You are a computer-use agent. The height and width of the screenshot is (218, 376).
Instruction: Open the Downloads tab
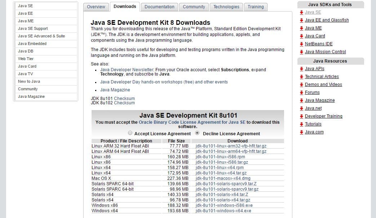coord(125,7)
